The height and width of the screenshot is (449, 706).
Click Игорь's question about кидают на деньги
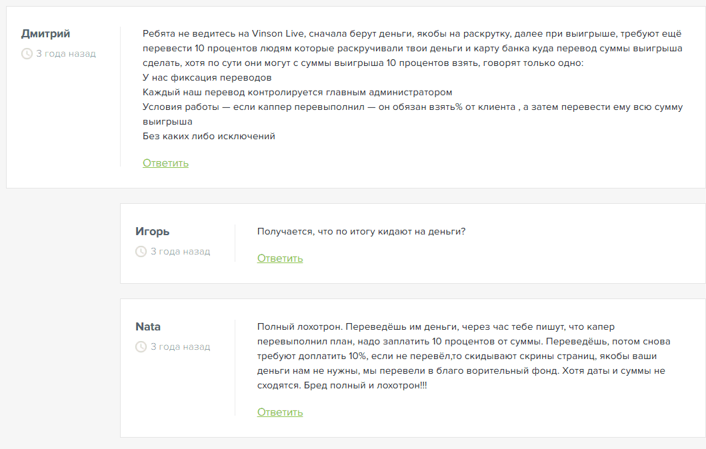coord(361,231)
